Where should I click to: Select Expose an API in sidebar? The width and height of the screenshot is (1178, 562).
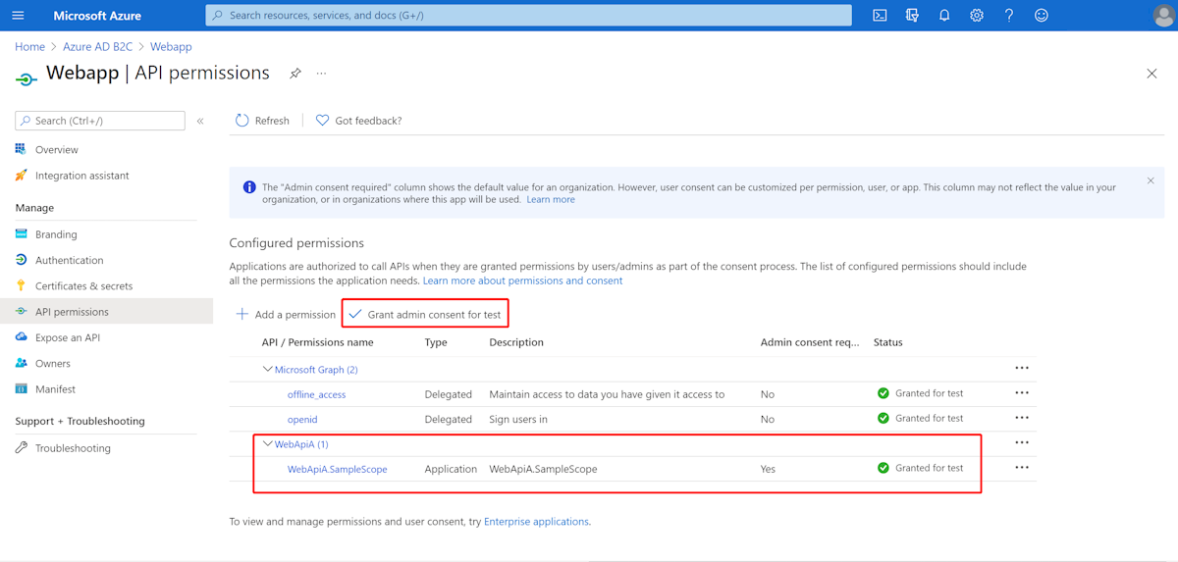[x=68, y=337]
